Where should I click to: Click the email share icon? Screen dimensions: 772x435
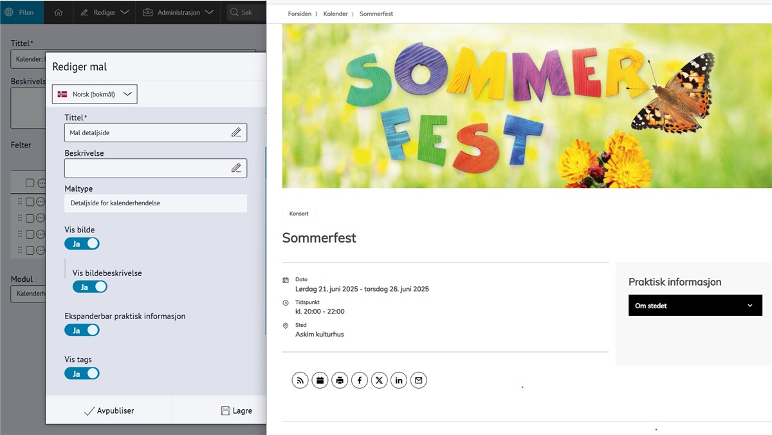[419, 380]
